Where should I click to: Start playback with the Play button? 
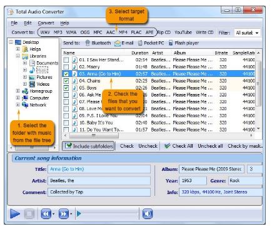[x=15, y=214]
